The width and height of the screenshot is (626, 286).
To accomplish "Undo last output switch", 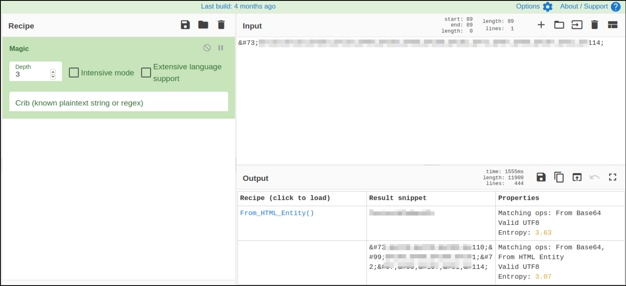I will pos(595,177).
